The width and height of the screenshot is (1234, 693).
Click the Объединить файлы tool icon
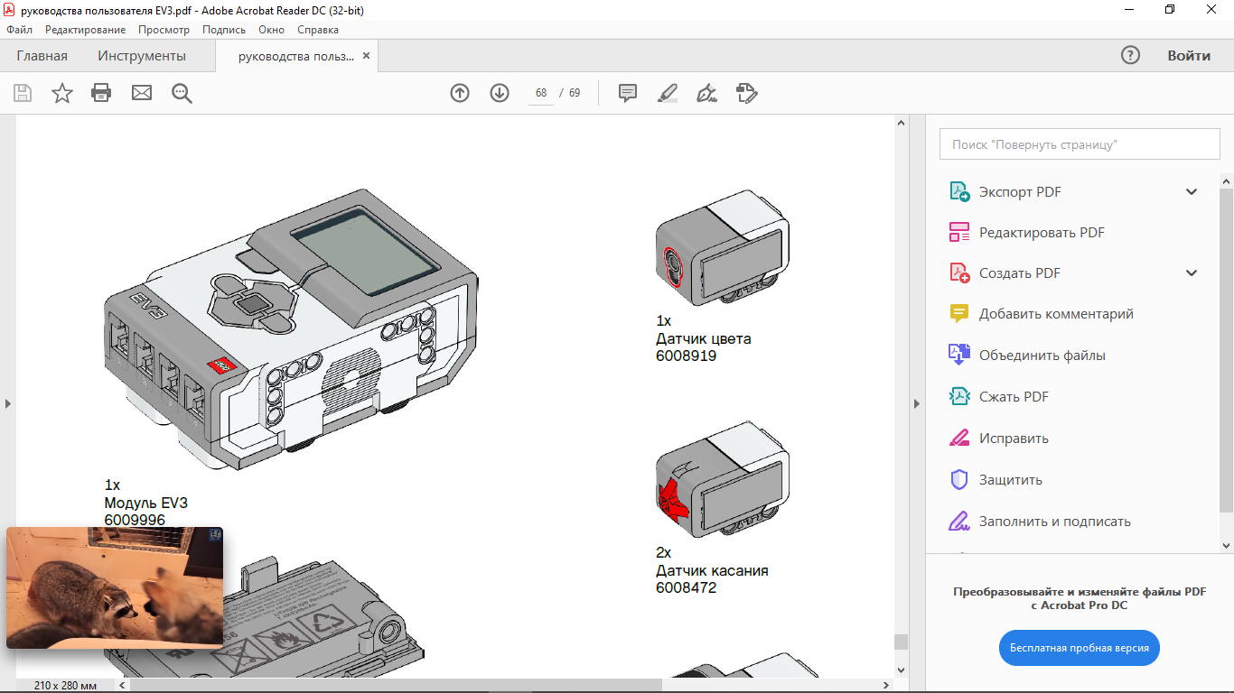tap(958, 355)
